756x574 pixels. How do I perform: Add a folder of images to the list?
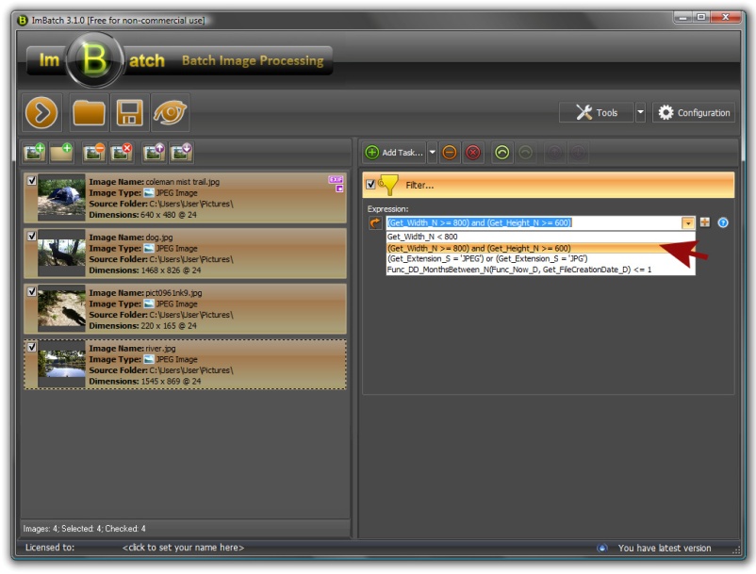(x=62, y=152)
